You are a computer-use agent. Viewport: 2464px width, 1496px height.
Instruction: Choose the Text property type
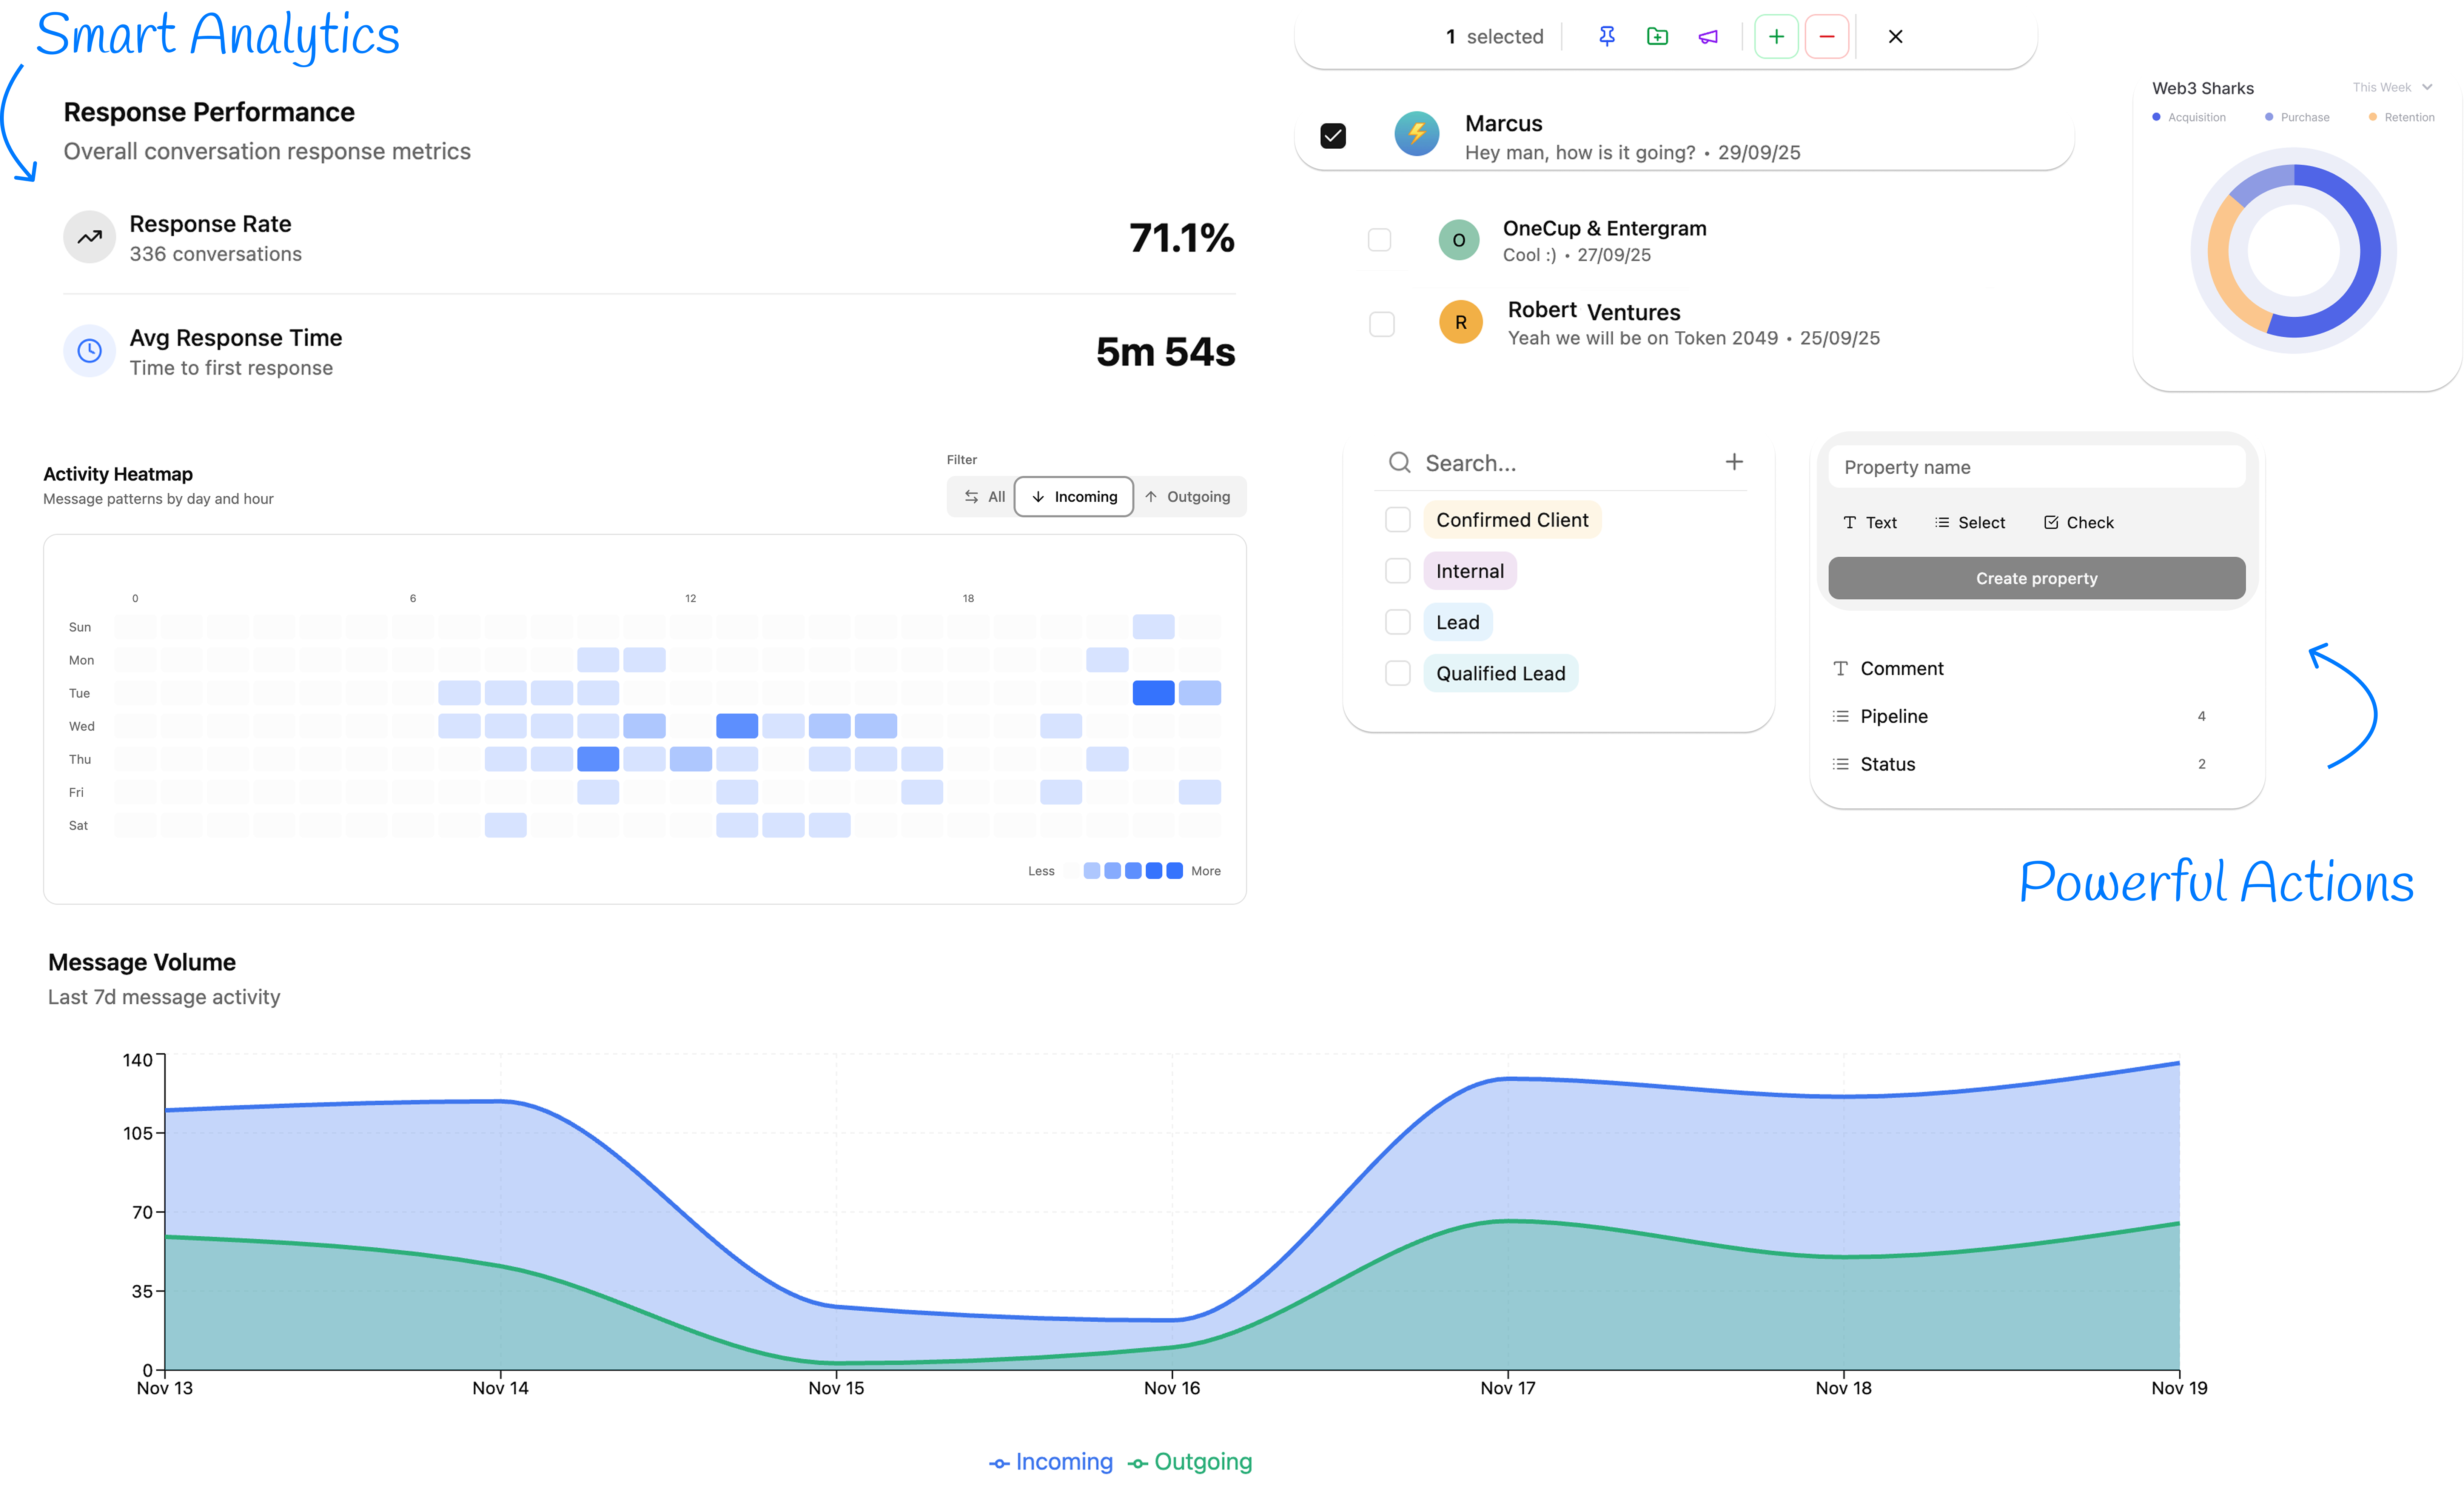1871,522
